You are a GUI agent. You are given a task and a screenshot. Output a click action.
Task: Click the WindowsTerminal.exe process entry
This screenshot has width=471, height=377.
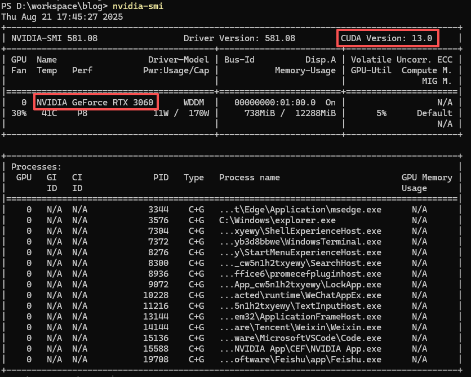click(x=300, y=242)
